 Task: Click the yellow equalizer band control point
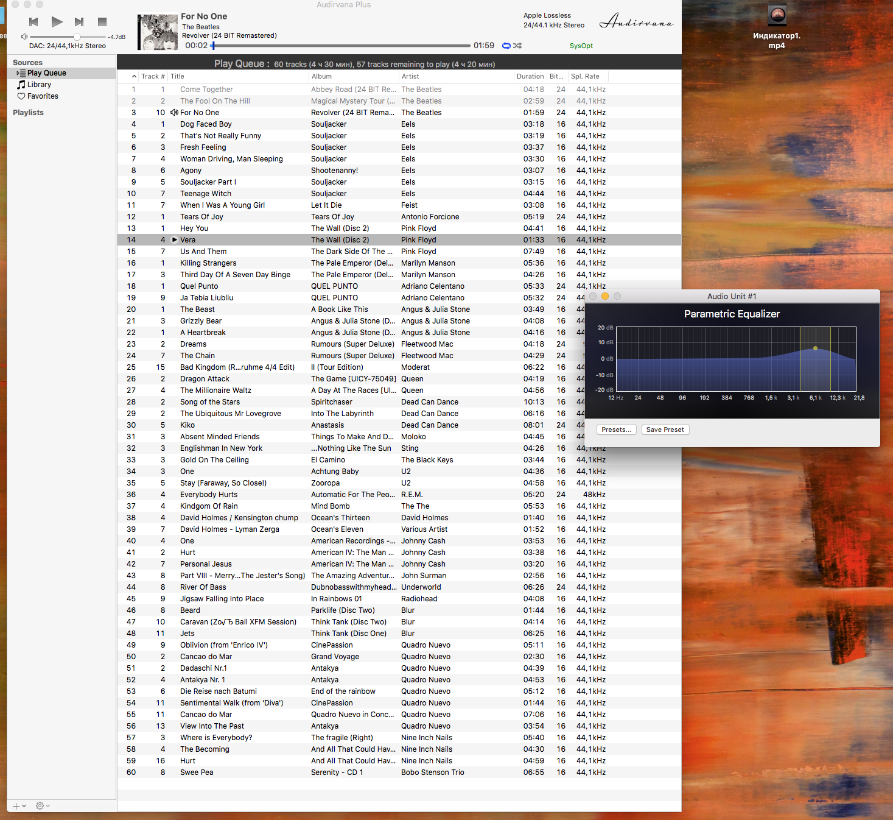pos(816,348)
